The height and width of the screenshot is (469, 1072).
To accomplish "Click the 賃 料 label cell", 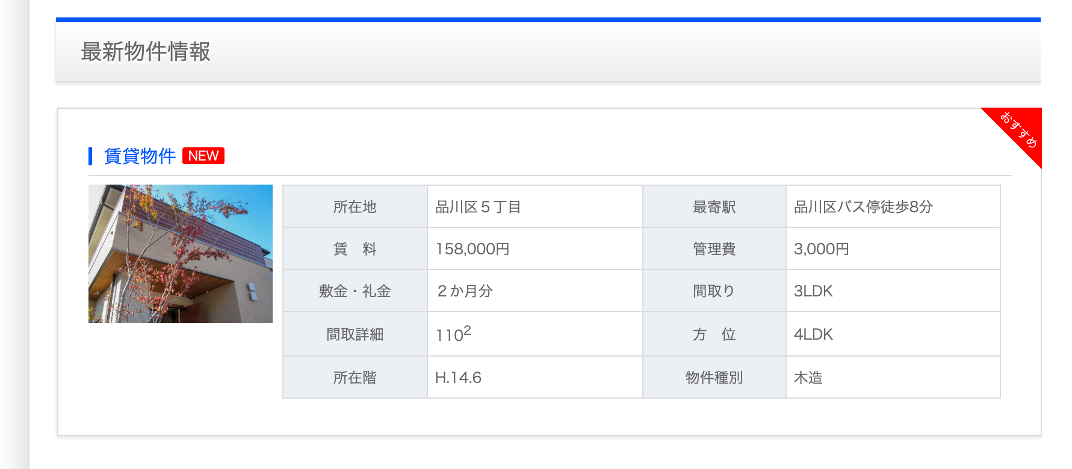I will pos(355,249).
